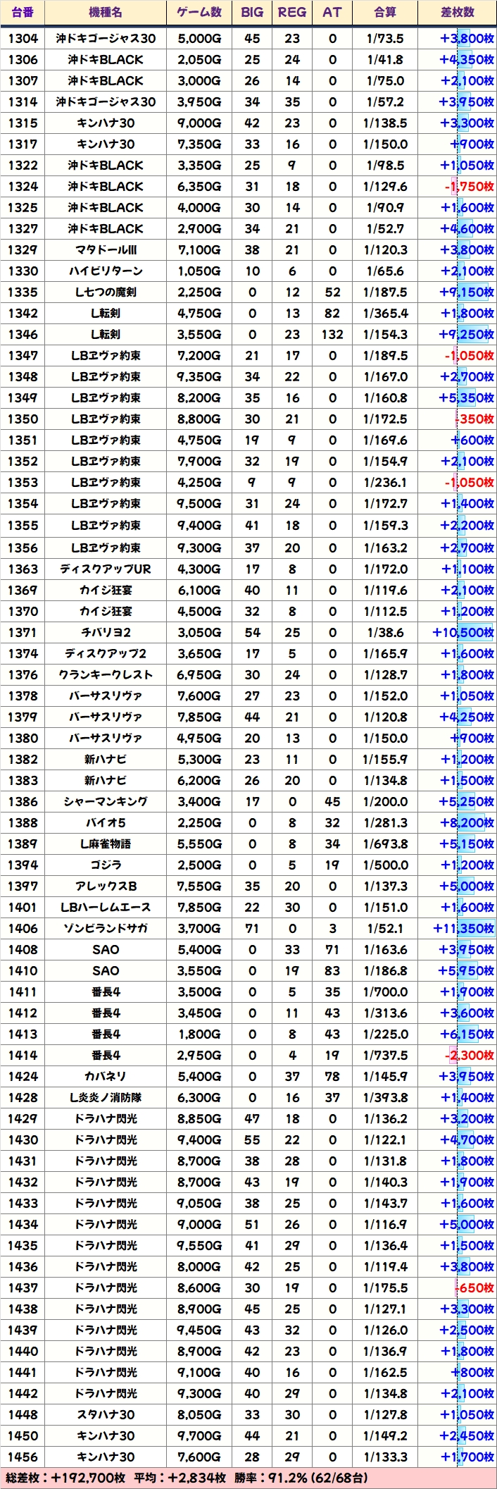
Task: Select the 1/693.8 combined probability
Action: (385, 844)
